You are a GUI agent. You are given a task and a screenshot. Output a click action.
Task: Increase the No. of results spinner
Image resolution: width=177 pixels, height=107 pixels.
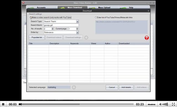(x=53, y=28)
